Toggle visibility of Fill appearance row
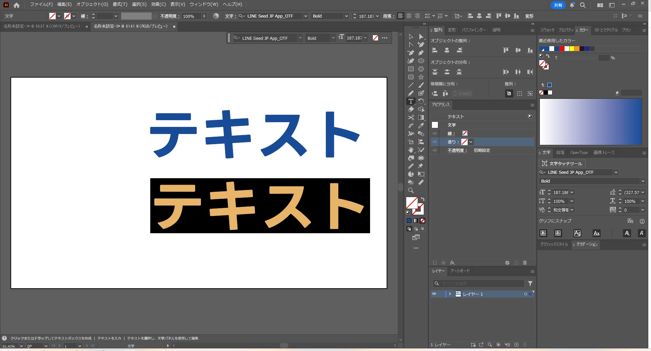 pyautogui.click(x=435, y=142)
